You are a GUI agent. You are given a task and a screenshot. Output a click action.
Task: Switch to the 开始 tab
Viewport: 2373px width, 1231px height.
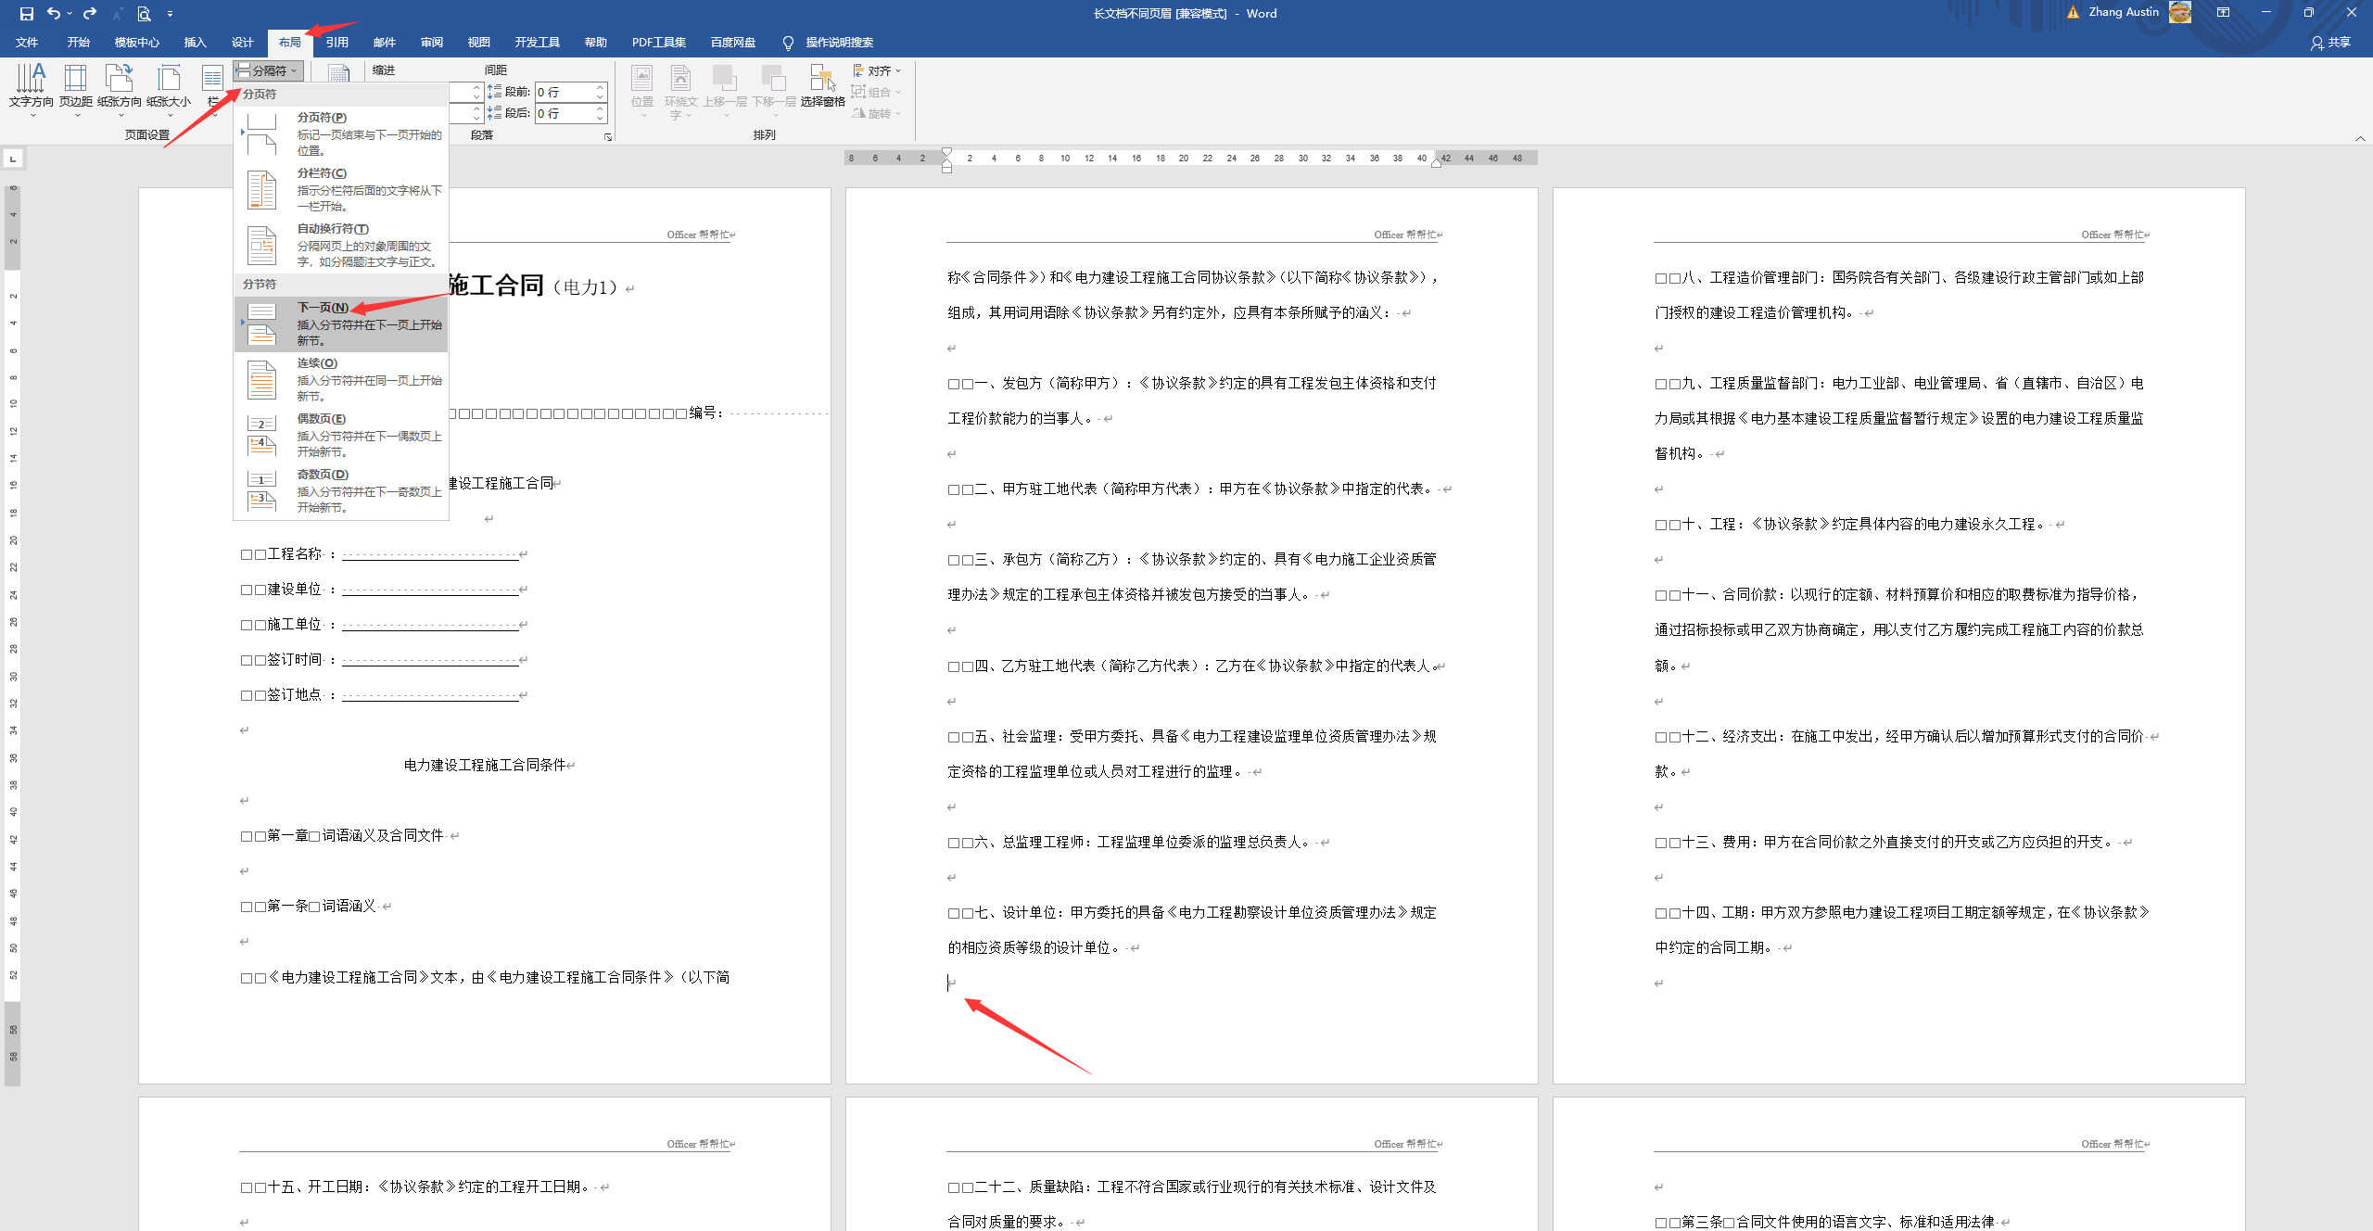(x=78, y=42)
